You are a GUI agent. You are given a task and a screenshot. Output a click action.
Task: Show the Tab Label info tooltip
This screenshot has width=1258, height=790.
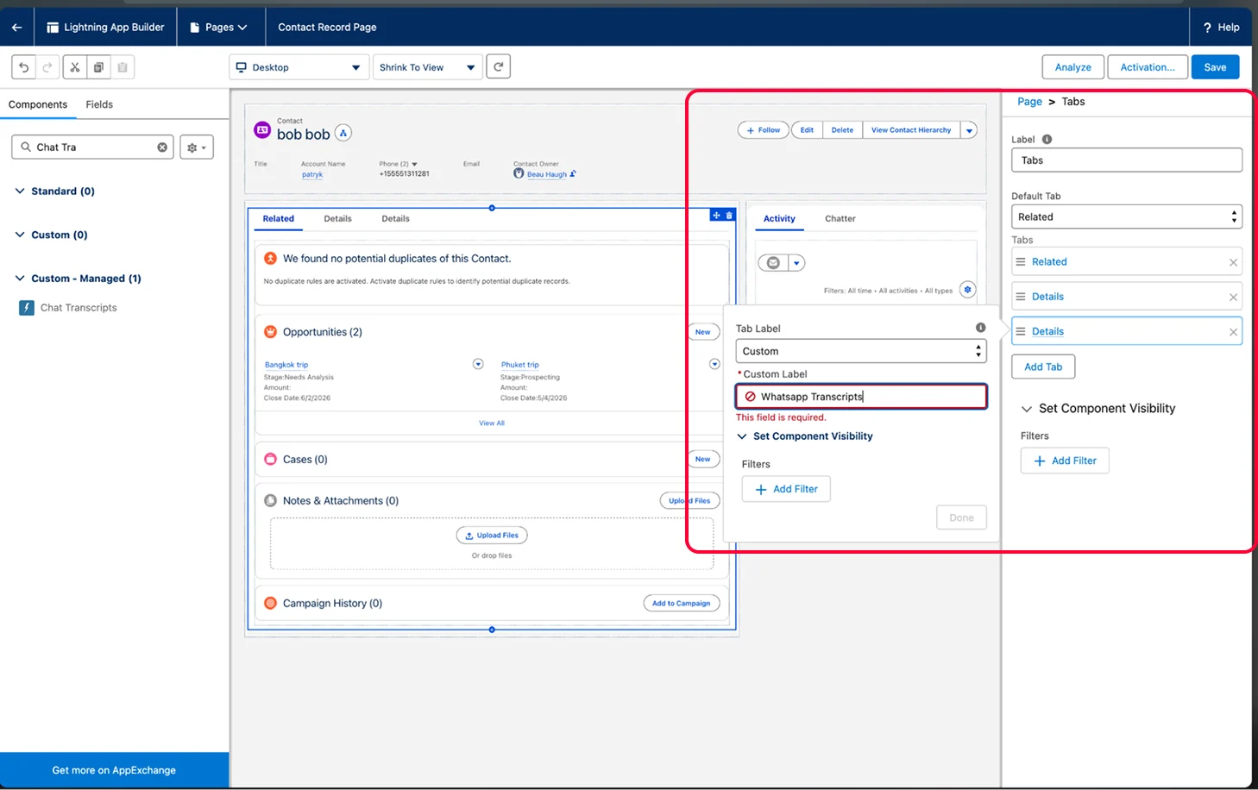pos(981,328)
